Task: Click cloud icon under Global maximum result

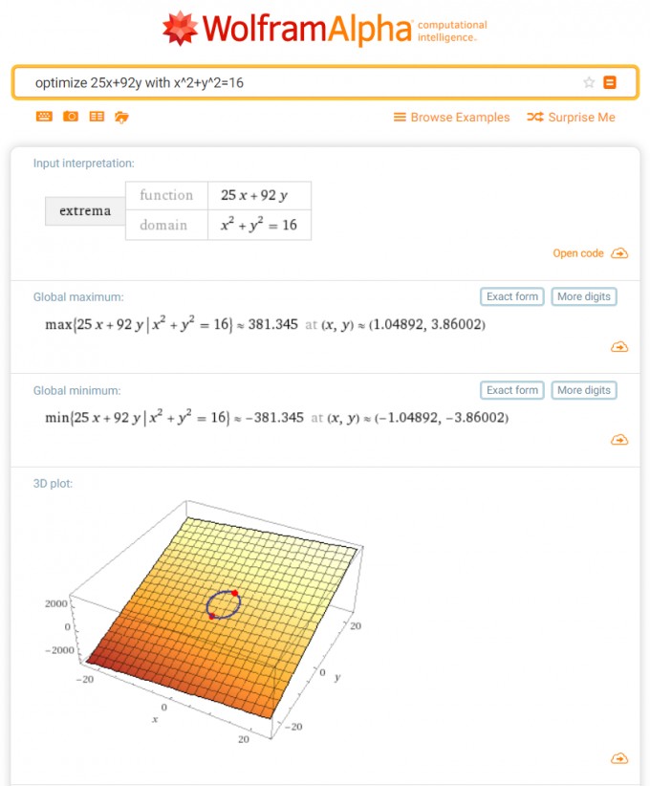Action: [619, 347]
